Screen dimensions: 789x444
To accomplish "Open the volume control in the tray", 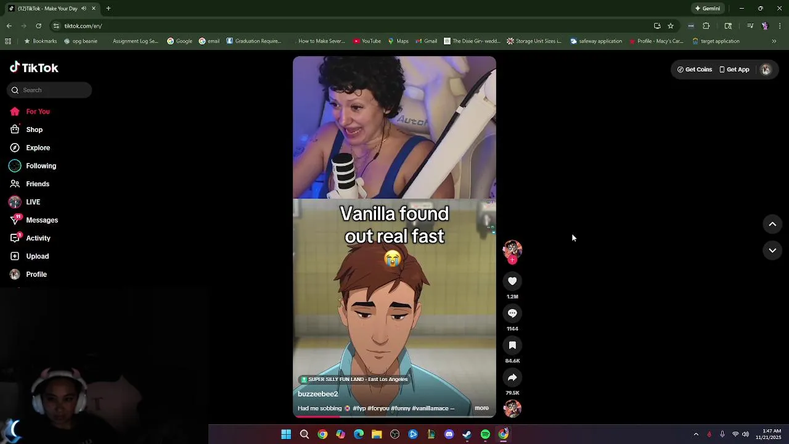I will coord(745,435).
